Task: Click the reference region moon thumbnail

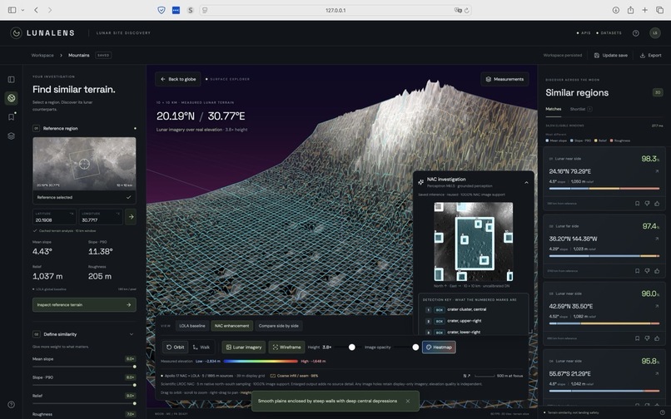Action: click(x=84, y=164)
